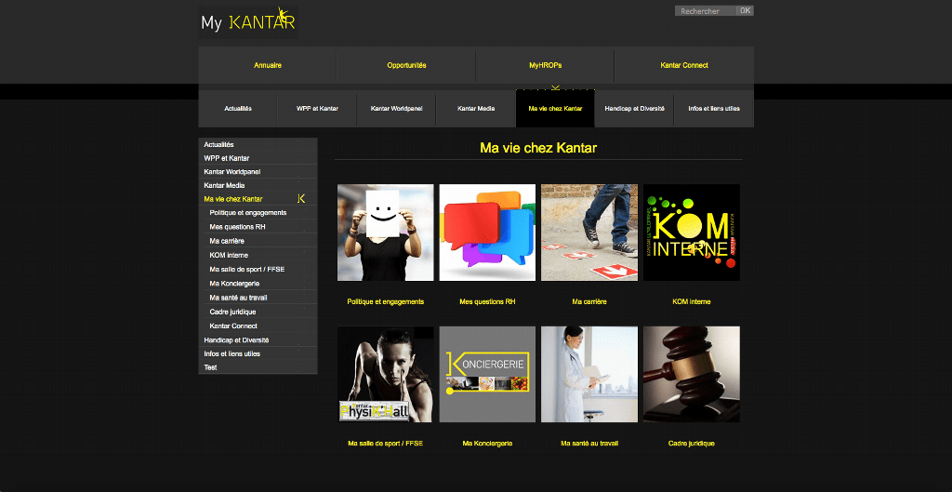Click the Rechercher search field
The height and width of the screenshot is (492, 952).
pos(706,11)
